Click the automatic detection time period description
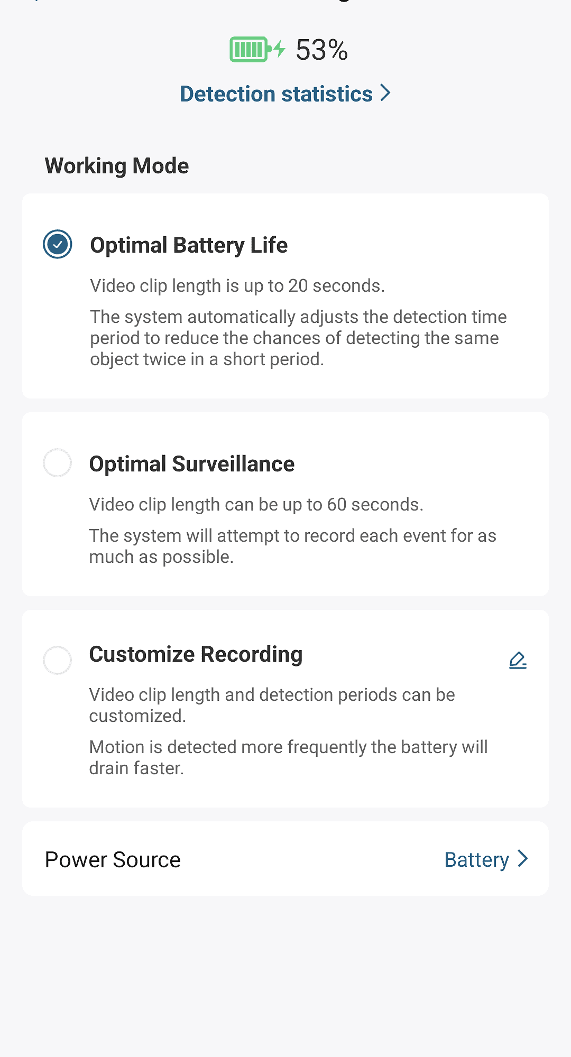The image size is (571, 1057). (x=298, y=338)
